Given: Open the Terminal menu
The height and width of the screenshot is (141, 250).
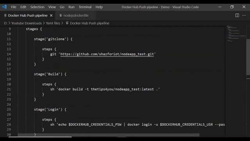Looking at the screenshot, I should 85,7.
